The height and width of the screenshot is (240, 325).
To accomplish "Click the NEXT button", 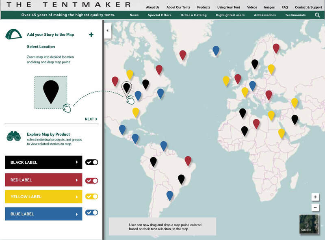I will 91,119.
